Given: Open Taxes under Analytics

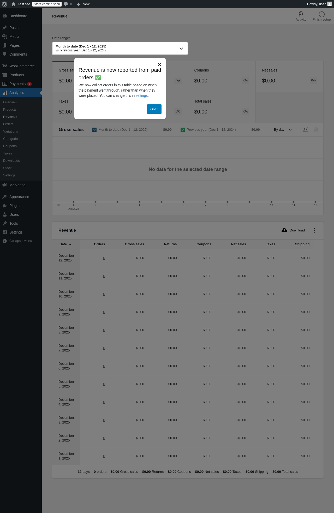Looking at the screenshot, I should click(8, 153).
